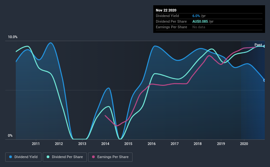The width and height of the screenshot is (270, 167).
Task: Select the 2012 x-axis label
Action: tap(59, 144)
